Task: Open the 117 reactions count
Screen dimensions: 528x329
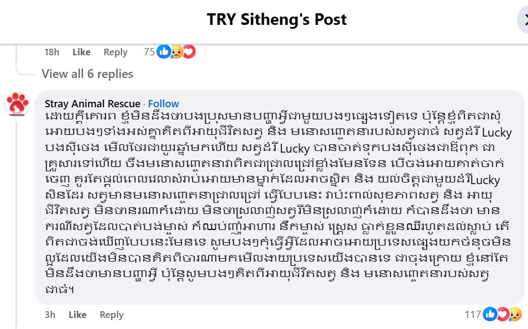Action: click(473, 315)
